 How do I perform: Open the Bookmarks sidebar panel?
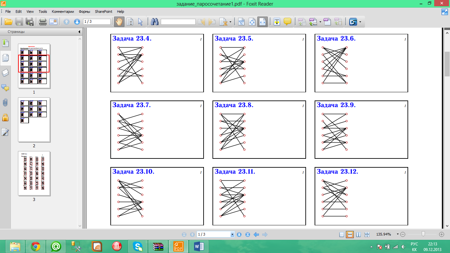click(x=5, y=43)
